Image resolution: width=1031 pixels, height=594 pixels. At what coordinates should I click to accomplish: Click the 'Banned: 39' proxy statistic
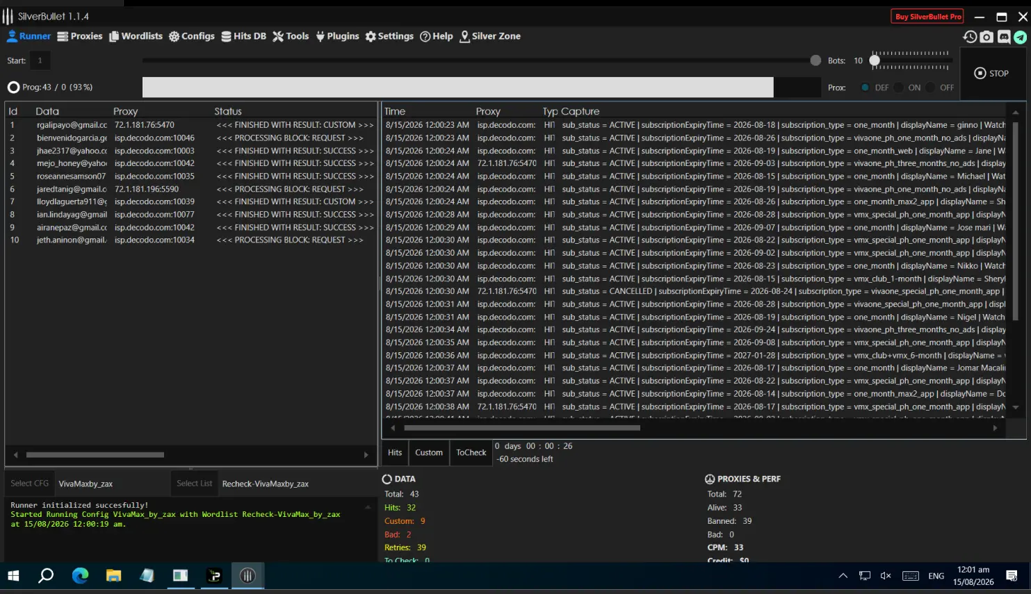[x=729, y=521]
